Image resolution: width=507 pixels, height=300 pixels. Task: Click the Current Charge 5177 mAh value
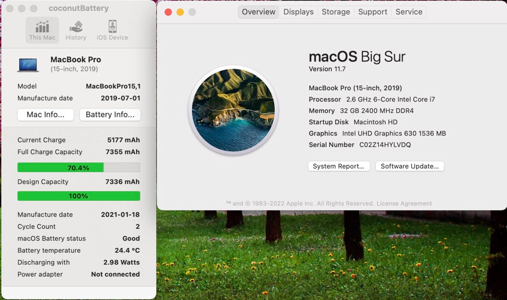point(123,140)
